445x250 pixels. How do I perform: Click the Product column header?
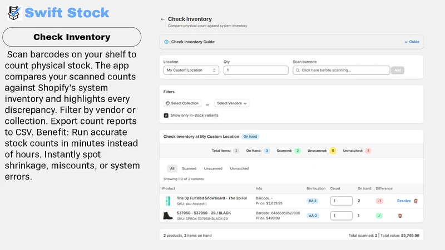(x=169, y=188)
